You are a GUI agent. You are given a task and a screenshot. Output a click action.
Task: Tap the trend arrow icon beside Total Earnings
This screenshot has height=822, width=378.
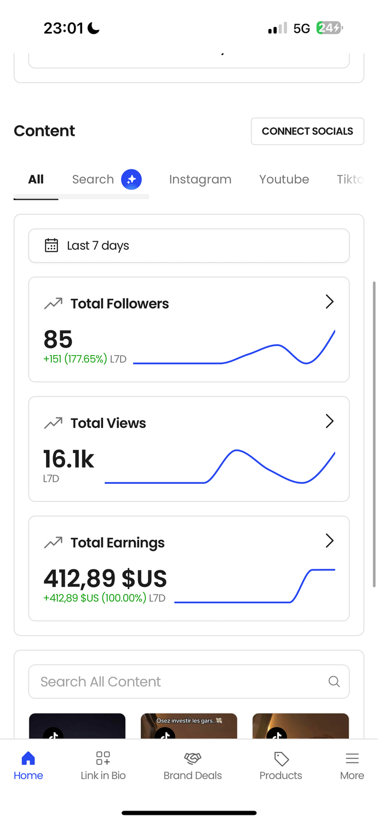53,543
